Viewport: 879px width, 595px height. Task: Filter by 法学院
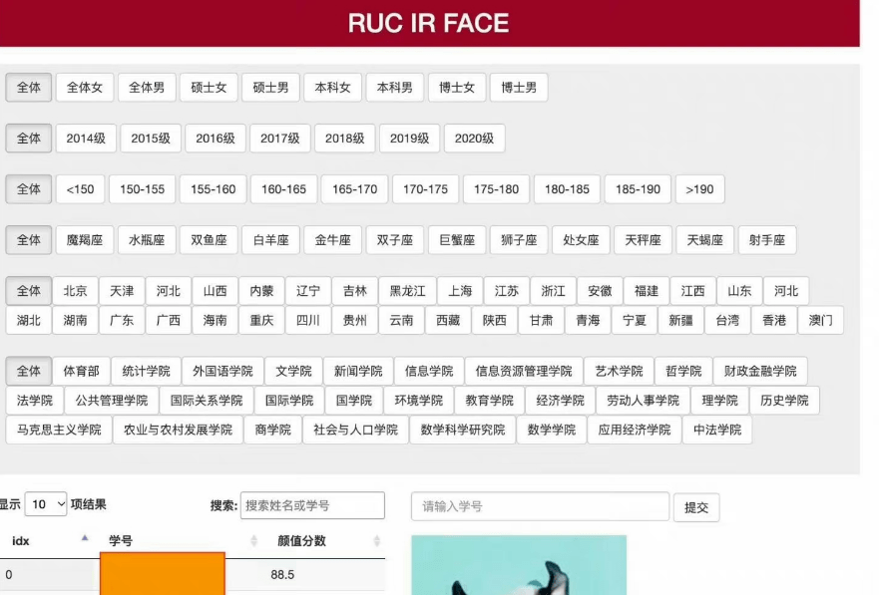(35, 401)
